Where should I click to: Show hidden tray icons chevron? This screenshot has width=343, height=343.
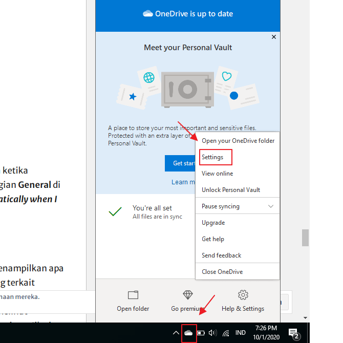(x=176, y=333)
